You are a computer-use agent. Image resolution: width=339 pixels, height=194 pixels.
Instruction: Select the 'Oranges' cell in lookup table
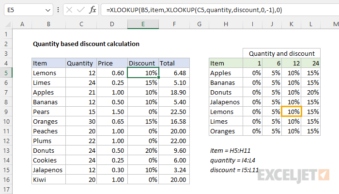[226, 131]
